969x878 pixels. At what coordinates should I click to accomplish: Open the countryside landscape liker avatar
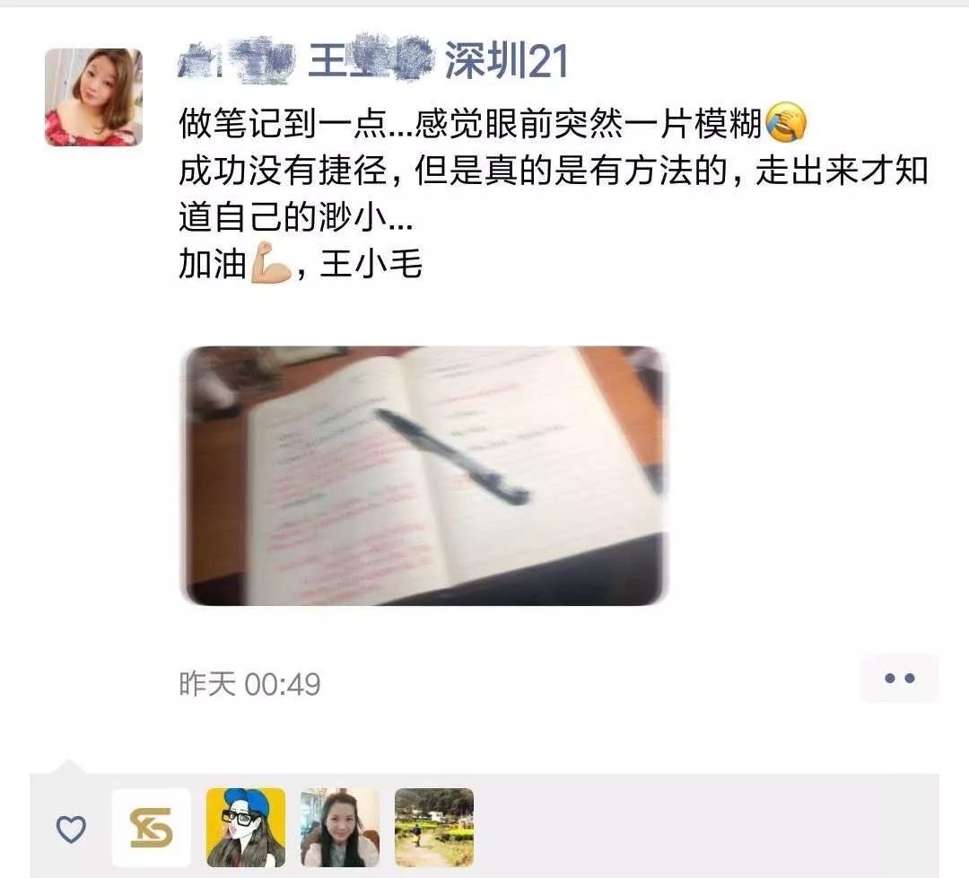(x=434, y=828)
